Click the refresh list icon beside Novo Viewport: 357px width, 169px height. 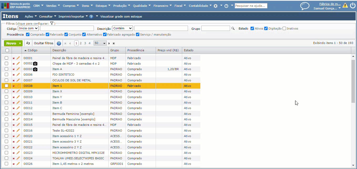[28, 43]
